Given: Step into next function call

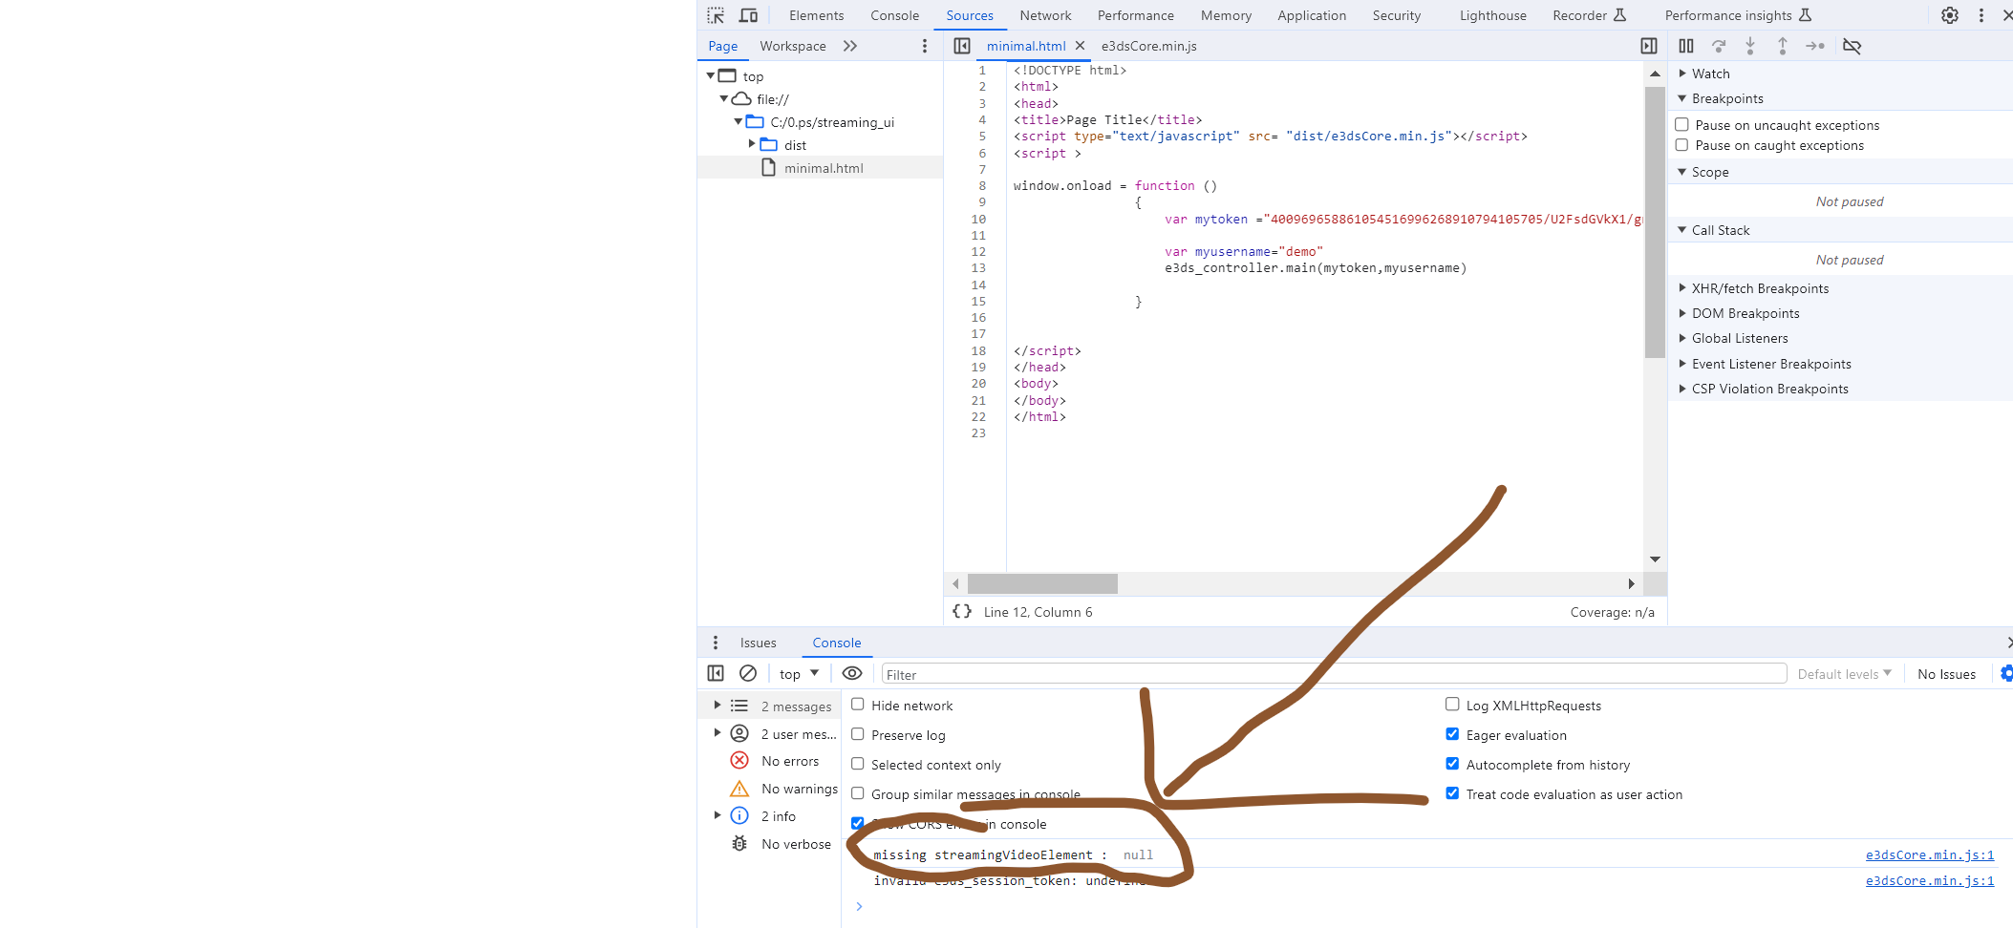Looking at the screenshot, I should tap(1750, 46).
